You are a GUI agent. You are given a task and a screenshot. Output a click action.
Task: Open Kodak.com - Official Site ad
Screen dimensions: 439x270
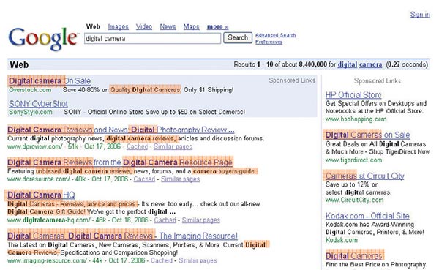367,216
